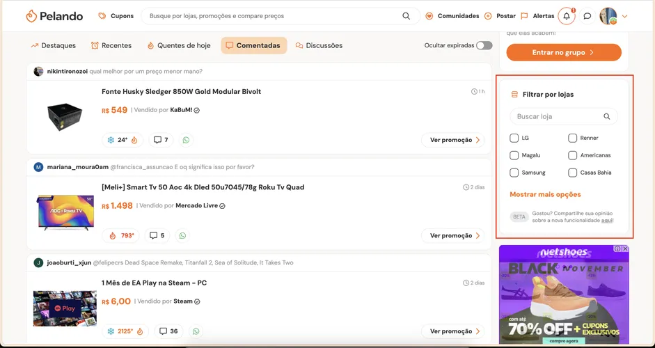Open Ver promoção for the AOC Smart TV
655x348 pixels.
click(453, 236)
